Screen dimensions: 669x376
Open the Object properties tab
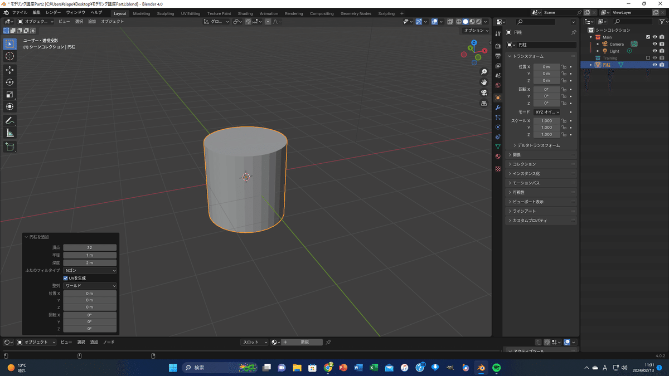[498, 97]
